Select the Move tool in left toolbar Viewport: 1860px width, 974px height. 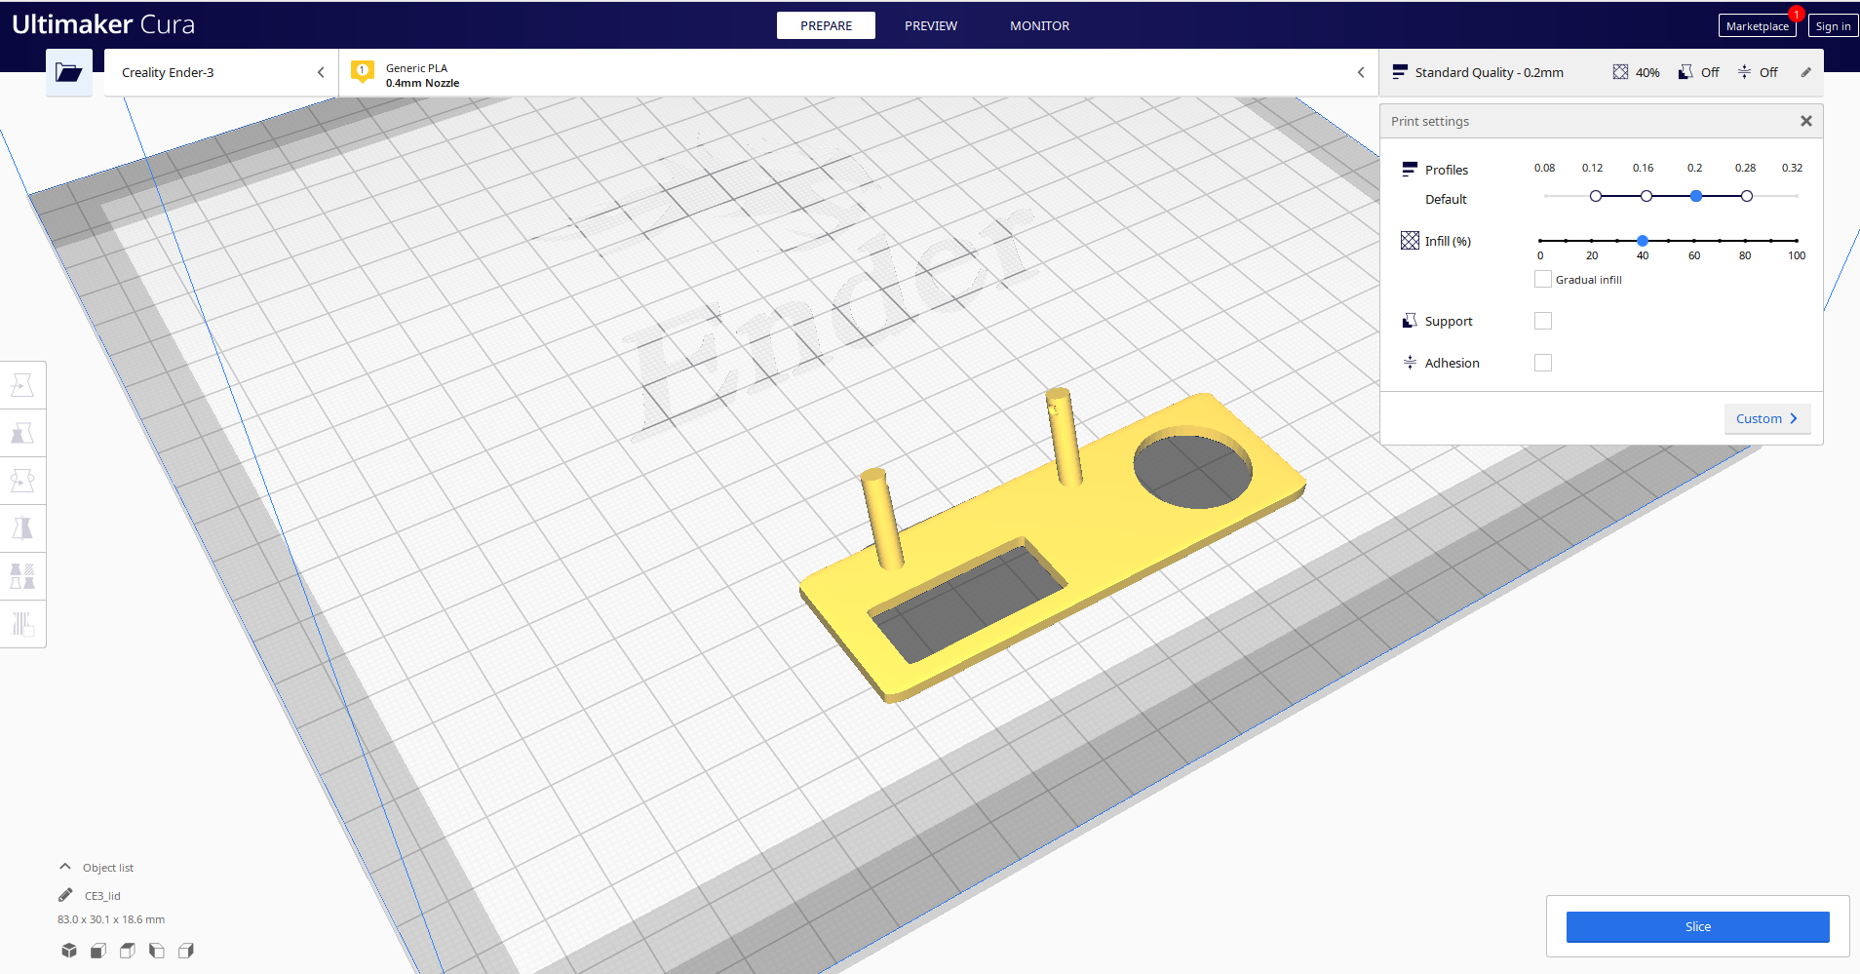(22, 386)
